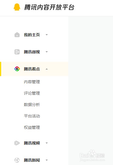Go to 平台活动 page

(x=32, y=116)
